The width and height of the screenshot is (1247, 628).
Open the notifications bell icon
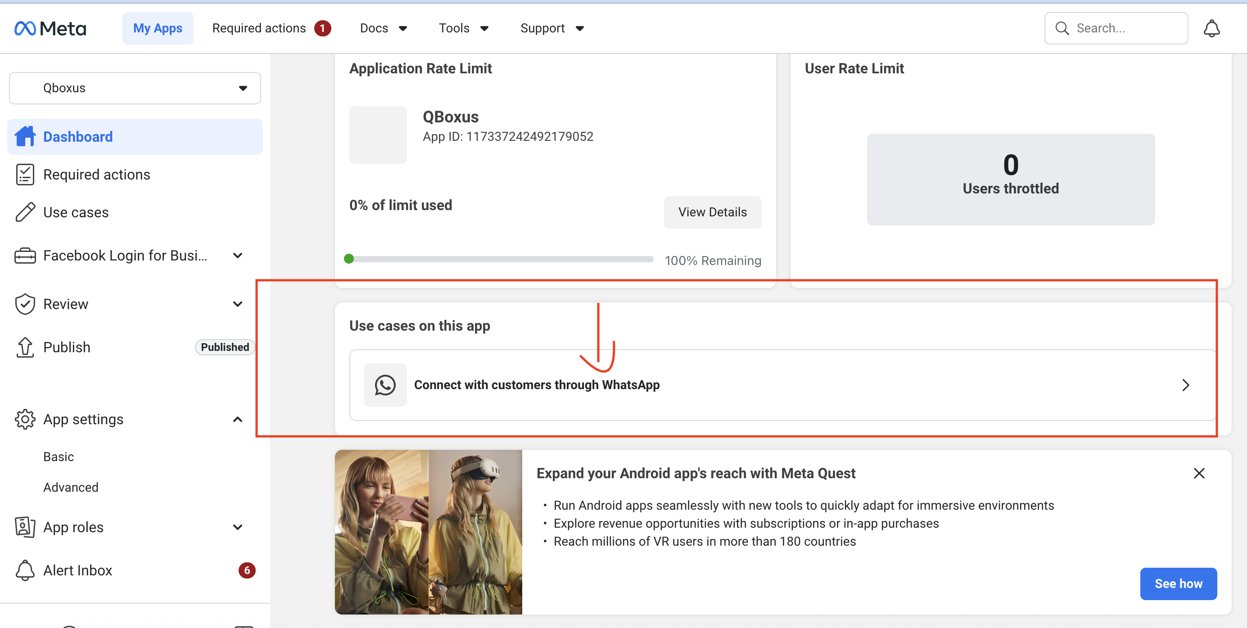[x=1211, y=28]
